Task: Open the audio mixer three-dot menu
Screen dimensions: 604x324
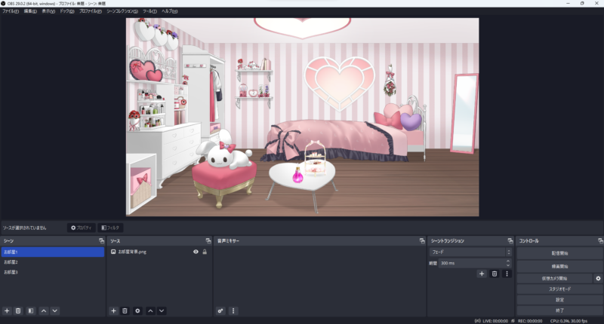Action: click(x=233, y=310)
